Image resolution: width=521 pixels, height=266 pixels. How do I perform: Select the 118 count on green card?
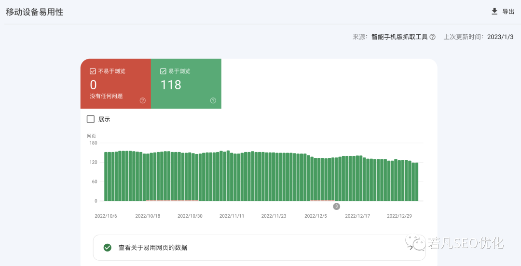(x=171, y=85)
